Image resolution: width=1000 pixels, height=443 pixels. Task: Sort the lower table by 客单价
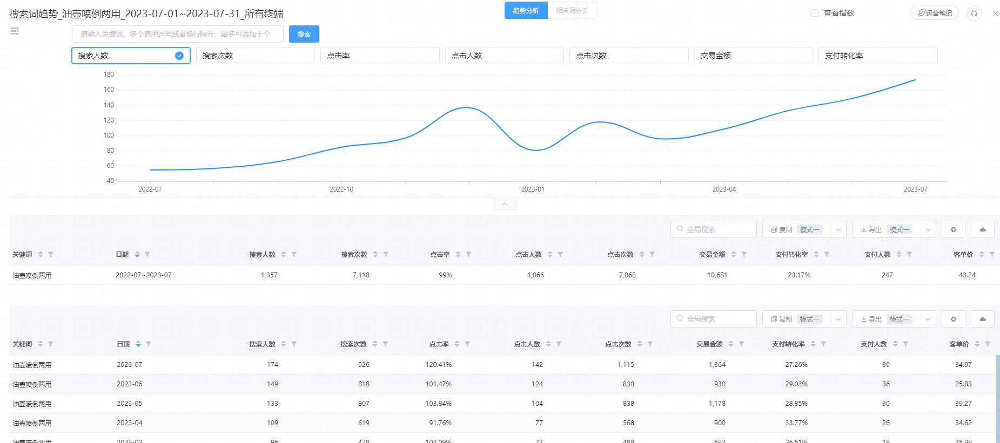pos(977,344)
